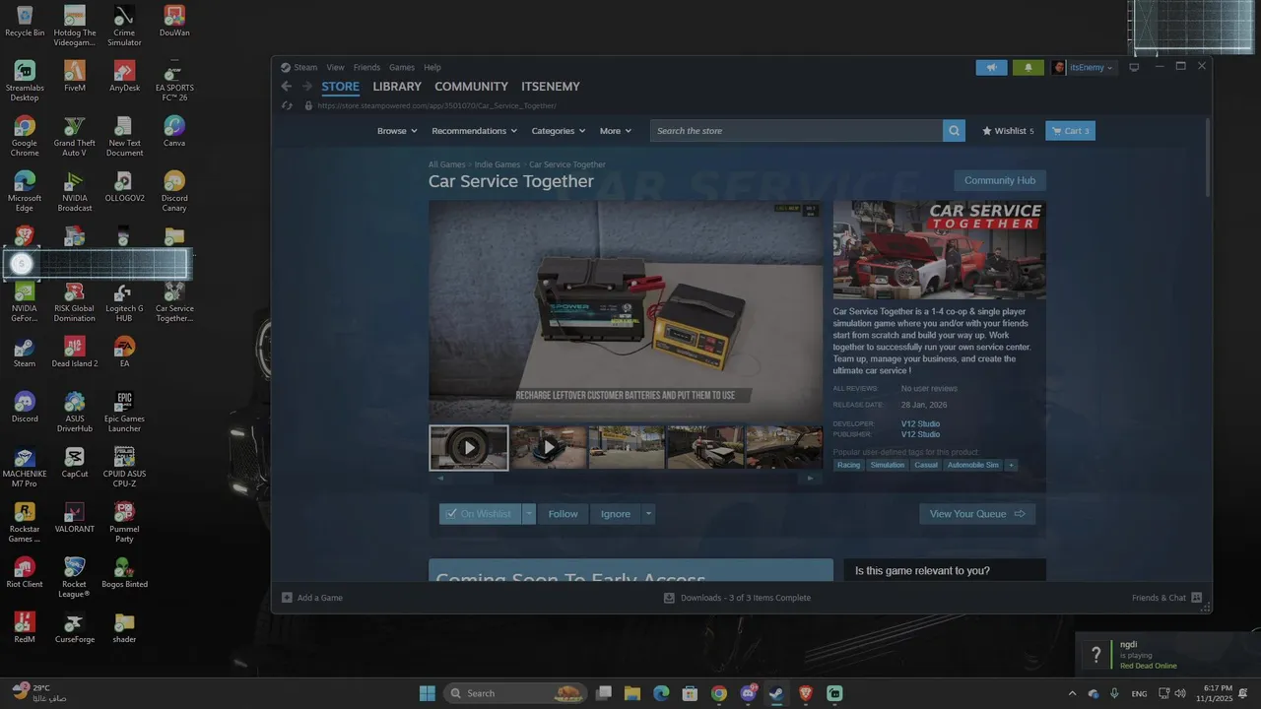Open the Games menu
This screenshot has width=1261, height=709.
click(402, 68)
